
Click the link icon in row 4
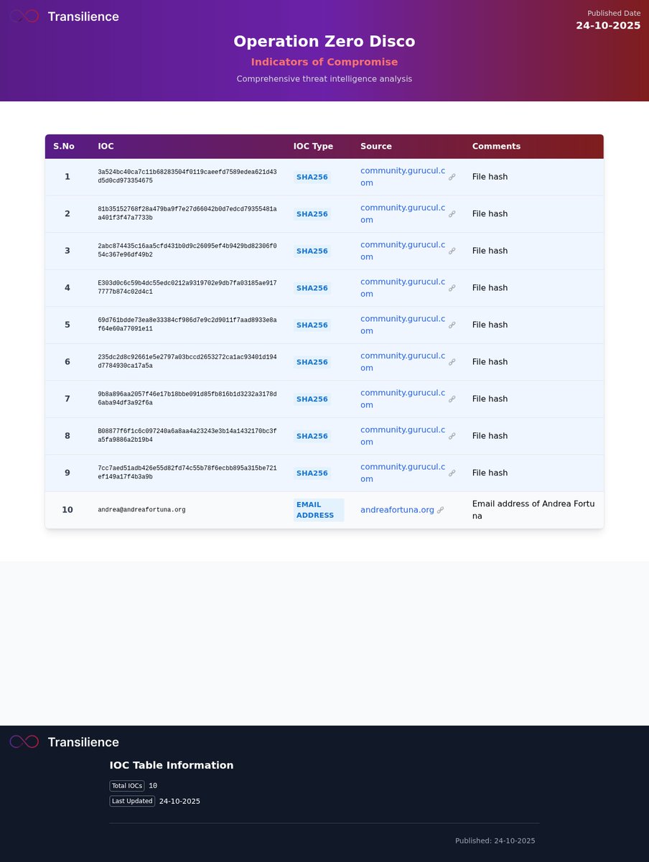click(452, 288)
